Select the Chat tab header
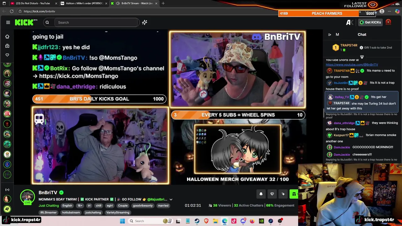Screen dimensions: 402x226 (x=362, y=35)
